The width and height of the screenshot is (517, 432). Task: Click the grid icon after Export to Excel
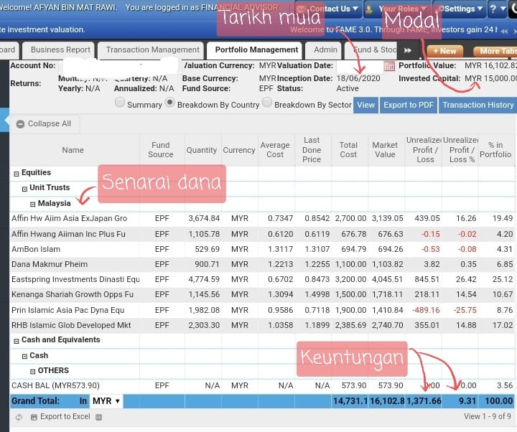coord(98,417)
